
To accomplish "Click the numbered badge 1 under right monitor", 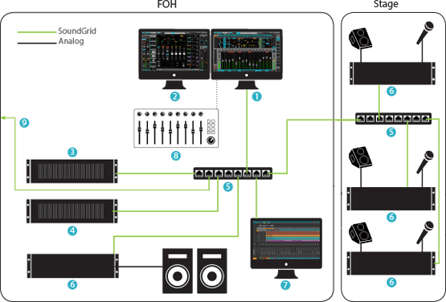I will 256,96.
